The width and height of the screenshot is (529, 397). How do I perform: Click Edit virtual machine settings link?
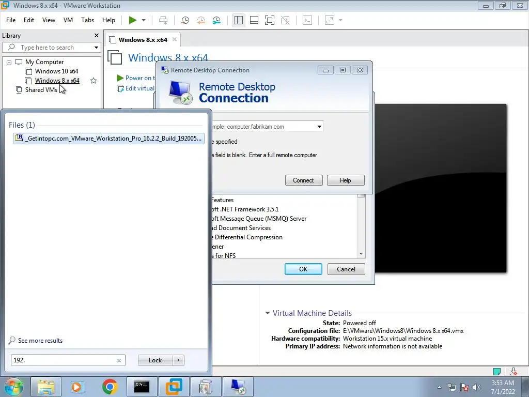(136, 88)
